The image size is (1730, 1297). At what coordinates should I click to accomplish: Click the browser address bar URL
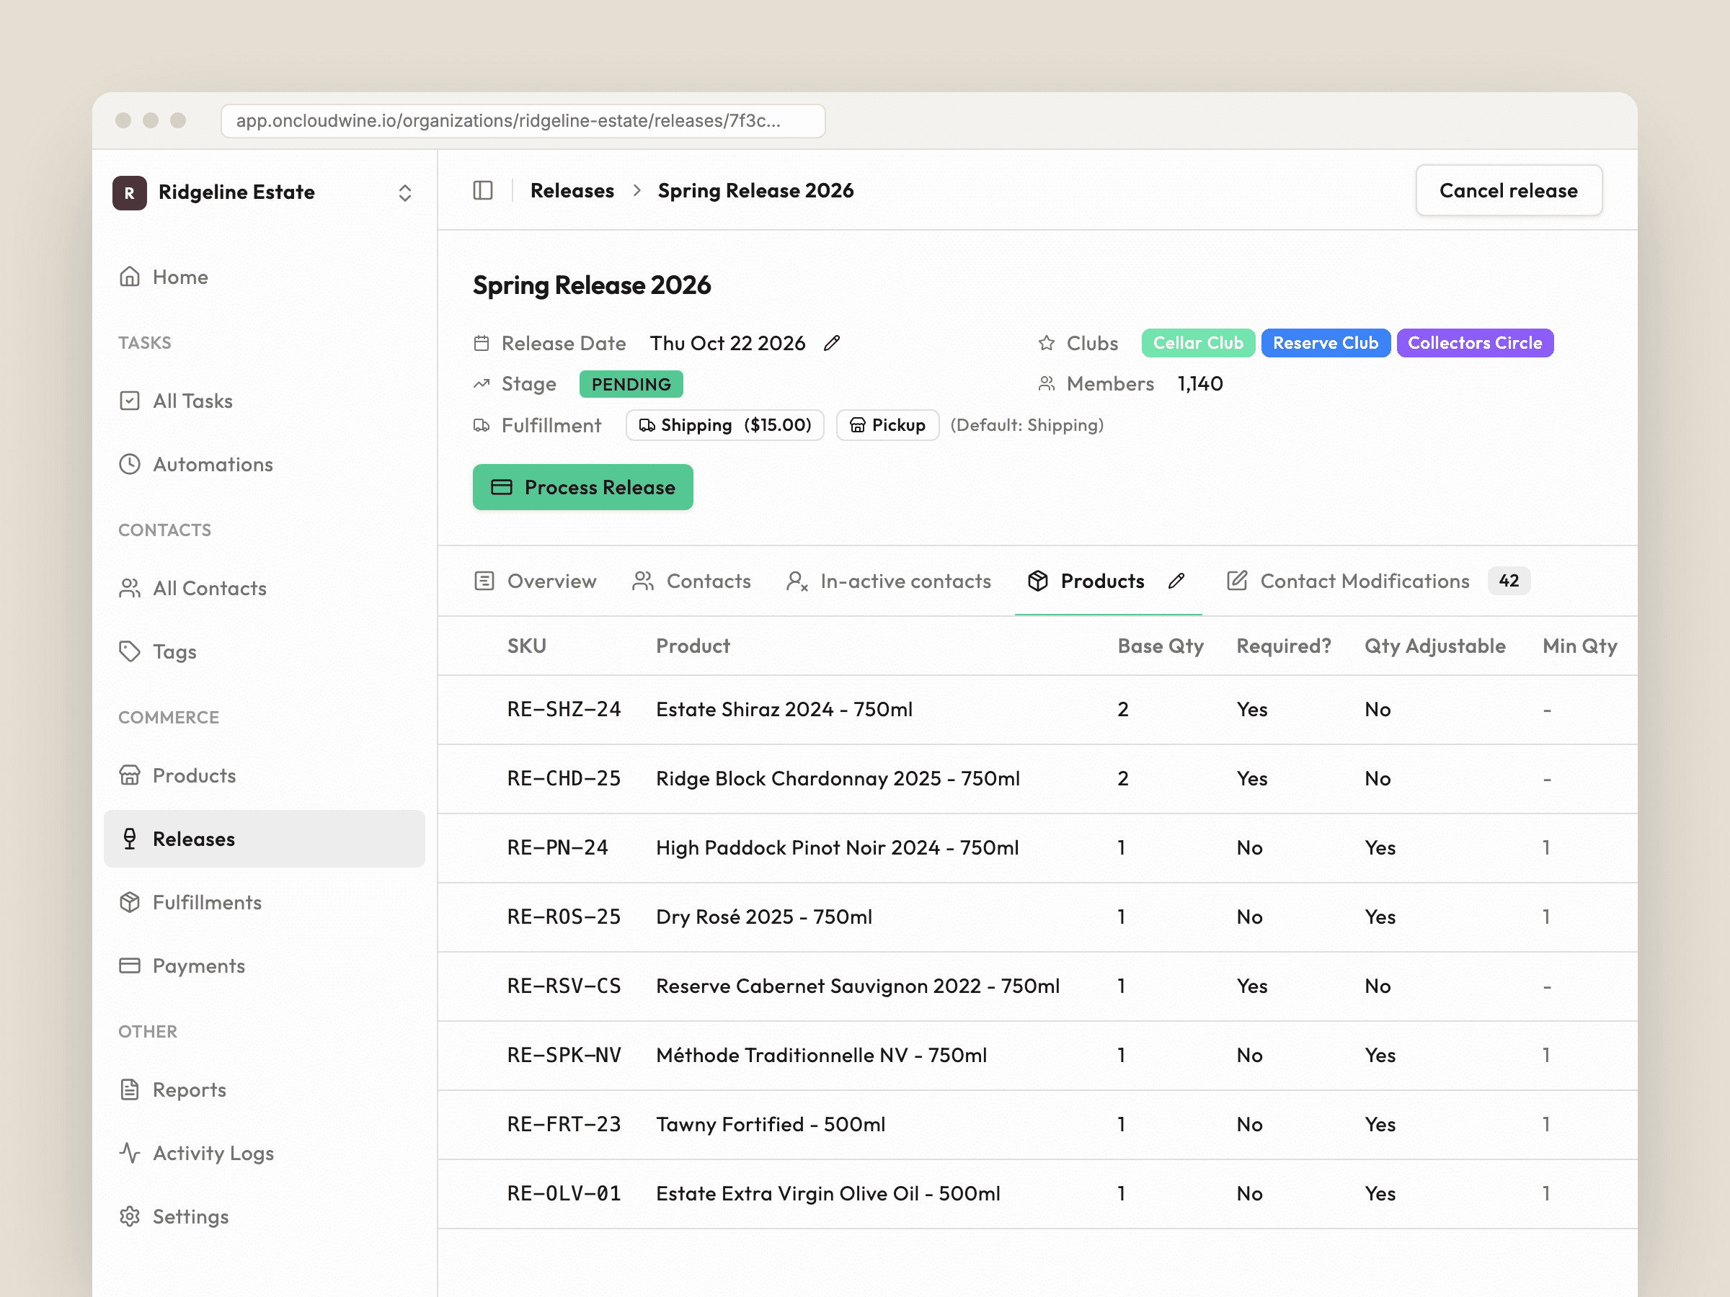[x=523, y=121]
